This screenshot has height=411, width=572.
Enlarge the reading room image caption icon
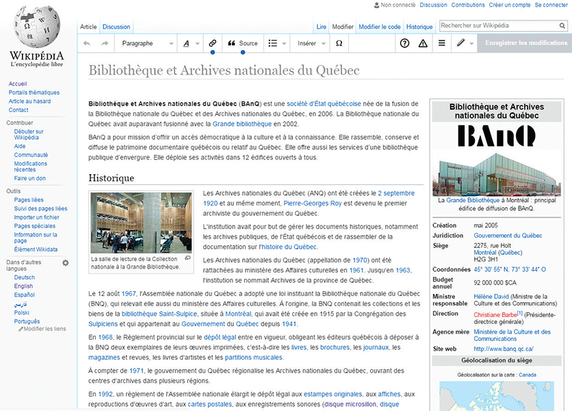coord(187,258)
